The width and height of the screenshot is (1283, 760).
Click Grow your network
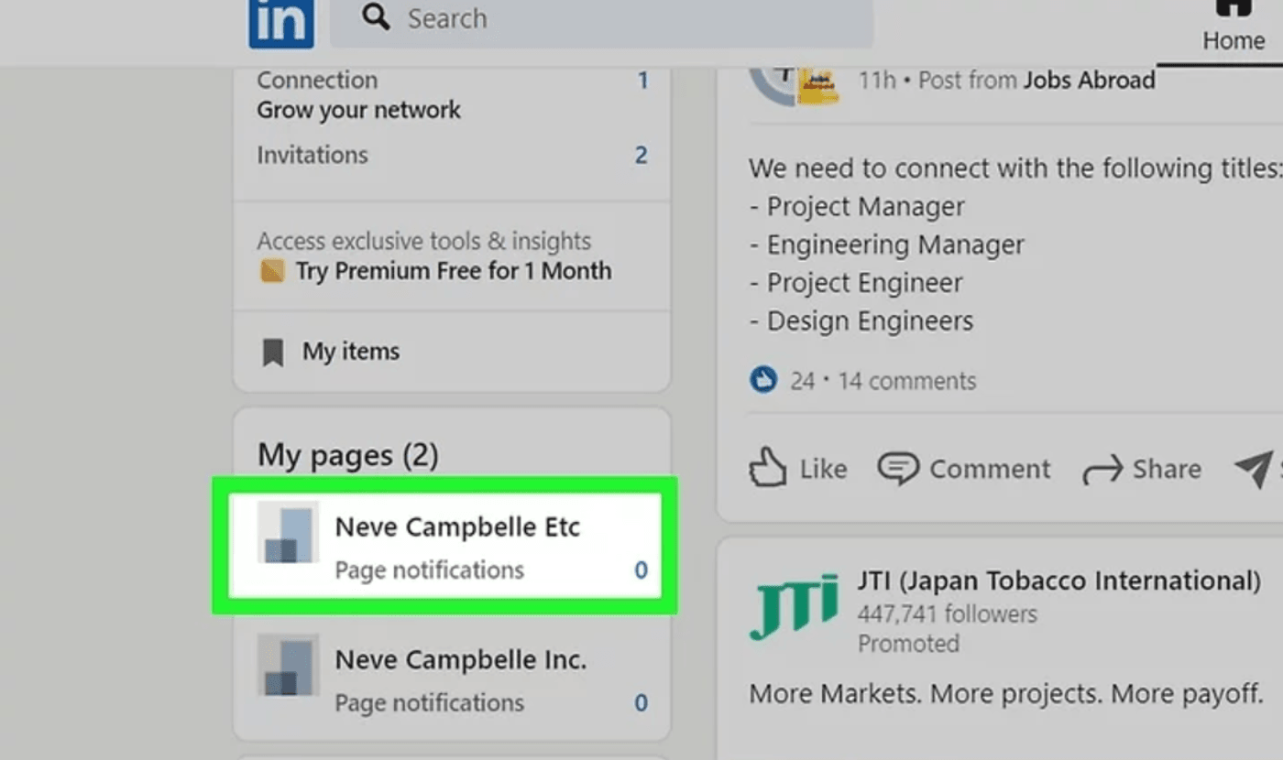[358, 110]
